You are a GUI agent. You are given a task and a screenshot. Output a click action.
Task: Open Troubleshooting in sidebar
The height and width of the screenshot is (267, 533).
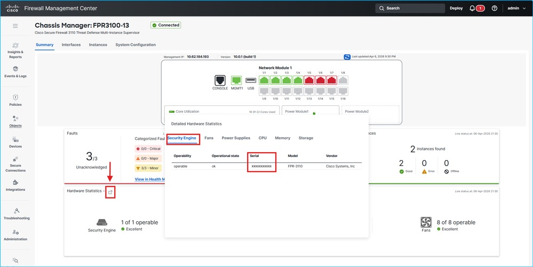point(17,214)
